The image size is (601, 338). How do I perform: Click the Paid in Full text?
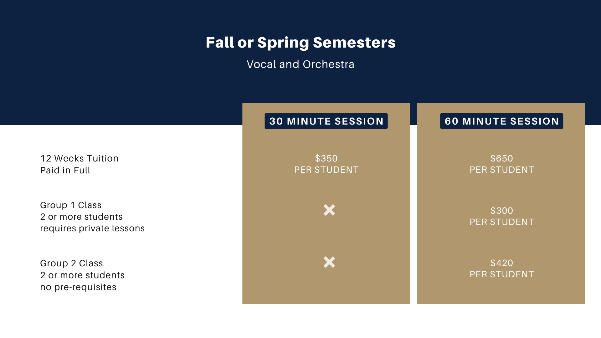pyautogui.click(x=65, y=170)
